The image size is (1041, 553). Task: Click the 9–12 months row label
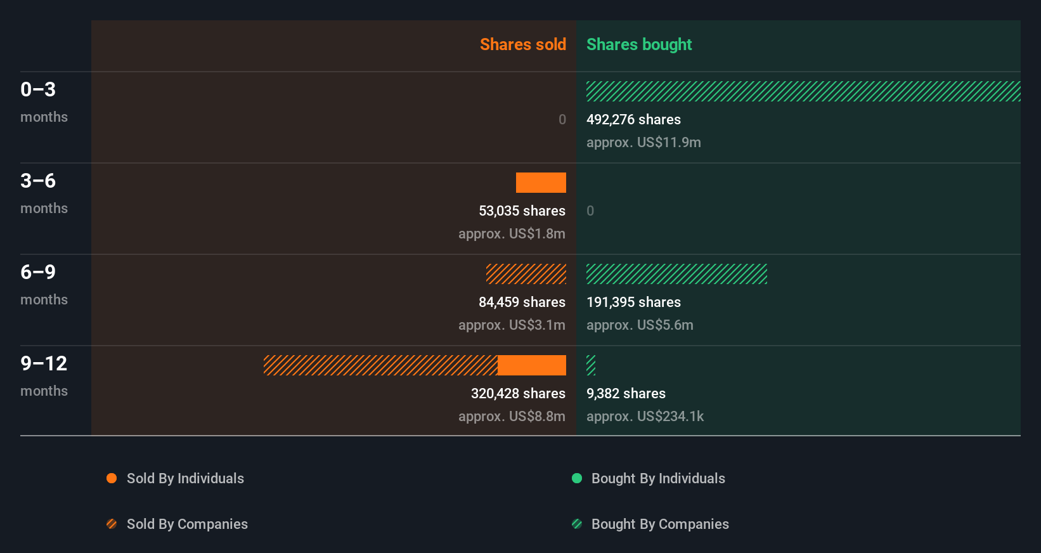click(x=44, y=376)
